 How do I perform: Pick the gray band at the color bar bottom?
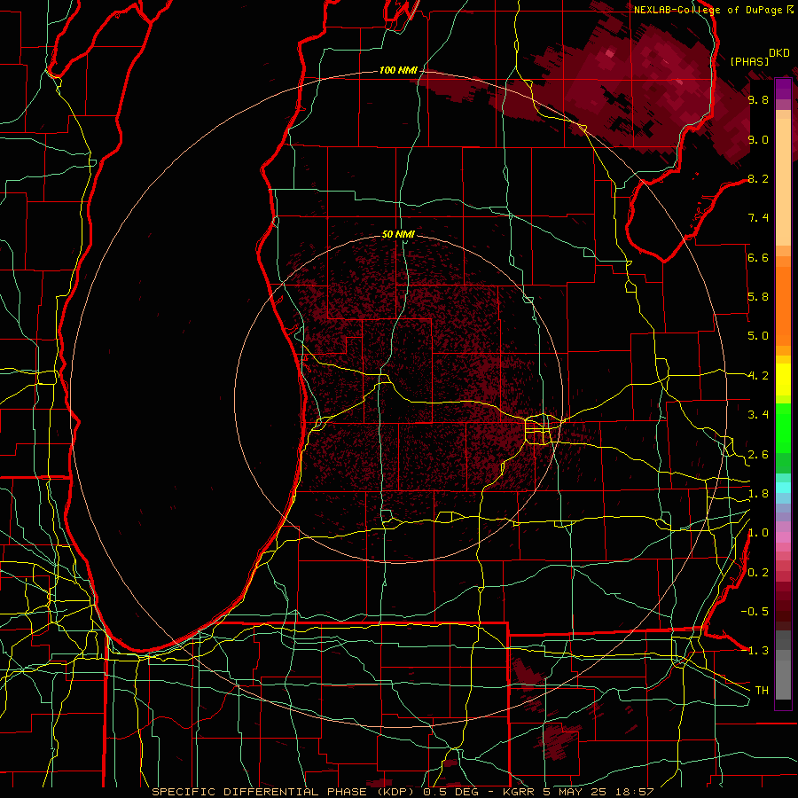coord(783,664)
